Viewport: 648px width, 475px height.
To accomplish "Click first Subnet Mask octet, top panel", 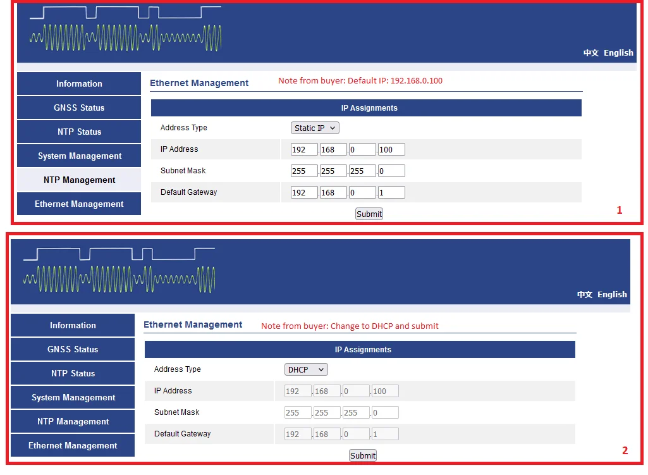I will 304,171.
